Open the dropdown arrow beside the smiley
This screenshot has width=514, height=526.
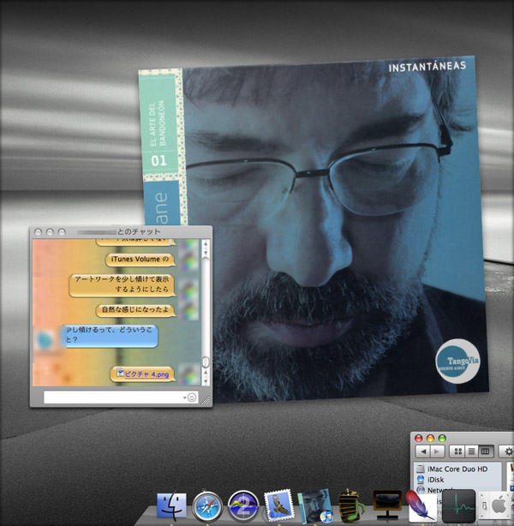pyautogui.click(x=184, y=397)
